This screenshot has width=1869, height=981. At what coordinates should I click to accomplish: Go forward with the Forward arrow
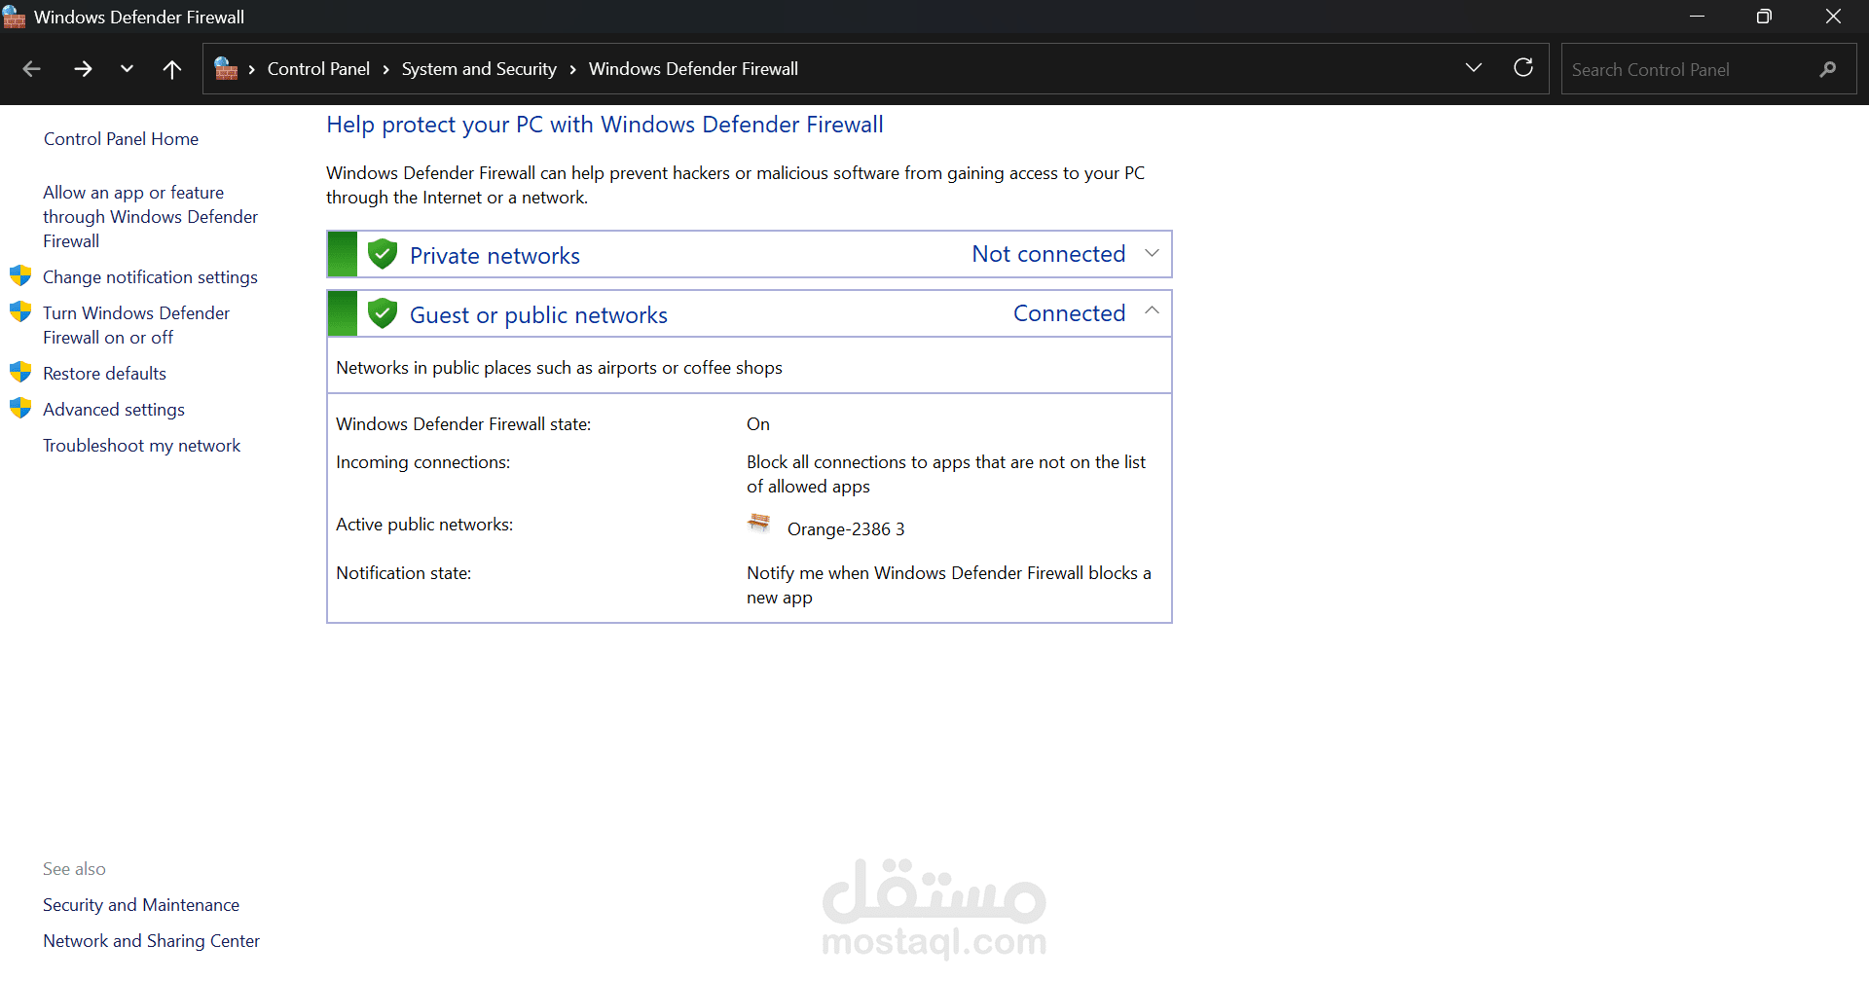[83, 69]
